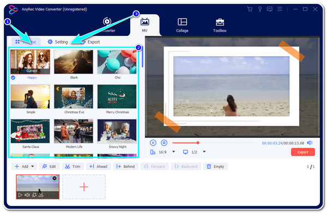The height and width of the screenshot is (213, 327).
Task: Click the red Export button
Action: click(303, 152)
